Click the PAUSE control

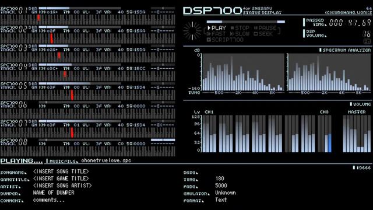tap(265, 28)
